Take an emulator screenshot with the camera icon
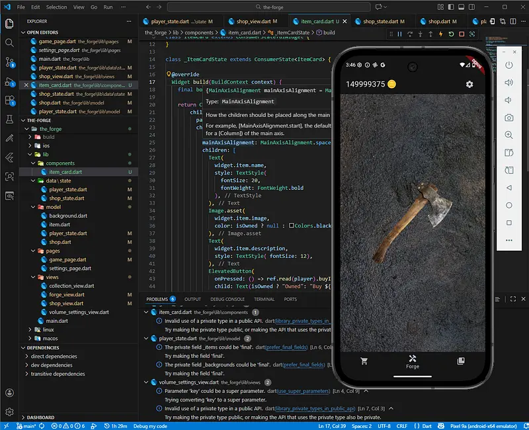Image resolution: width=529 pixels, height=430 pixels. [509, 118]
